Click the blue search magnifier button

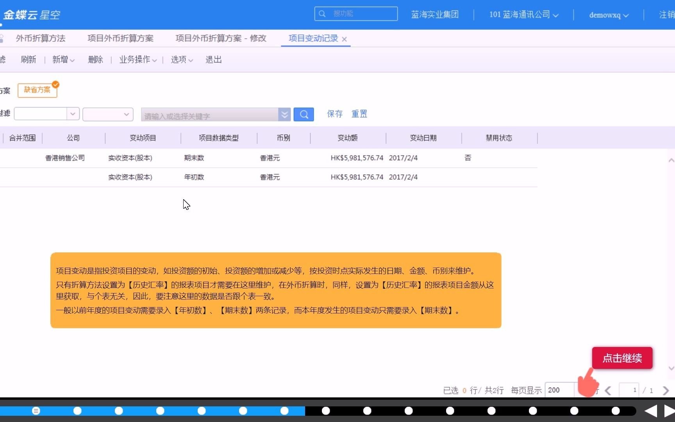point(304,114)
